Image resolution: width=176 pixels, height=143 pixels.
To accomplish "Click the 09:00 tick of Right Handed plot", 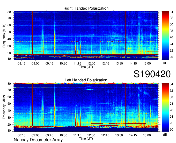I will [x=35, y=63].
